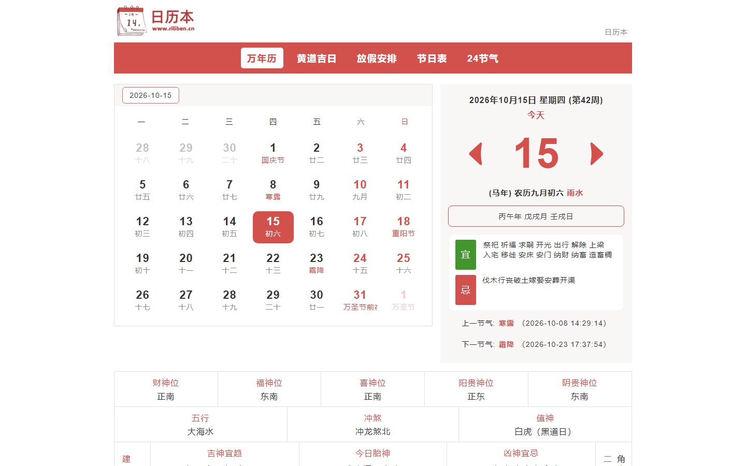Click the 五行 大海水 cell

(x=200, y=425)
